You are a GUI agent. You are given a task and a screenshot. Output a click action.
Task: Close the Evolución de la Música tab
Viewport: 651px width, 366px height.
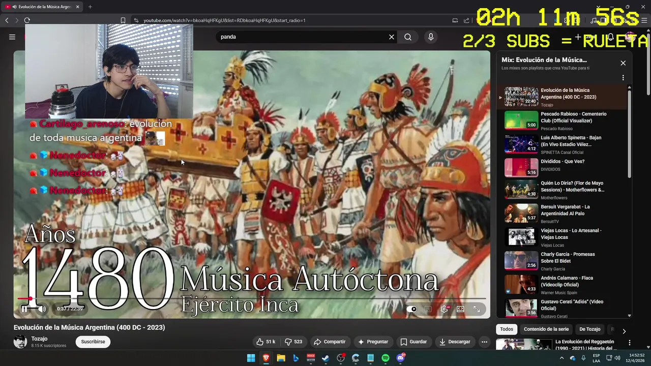pyautogui.click(x=77, y=7)
